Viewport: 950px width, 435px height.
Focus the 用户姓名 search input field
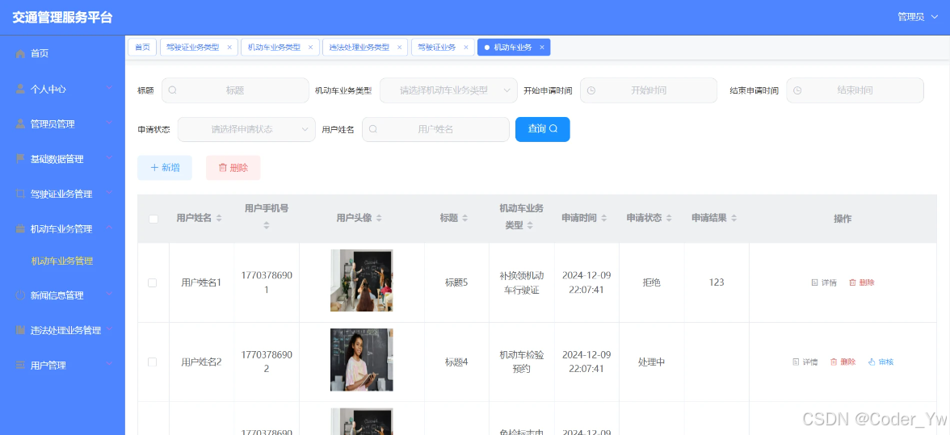tap(435, 129)
